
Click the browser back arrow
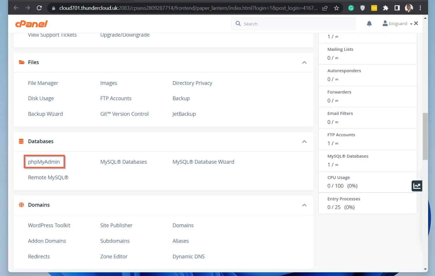[16, 8]
